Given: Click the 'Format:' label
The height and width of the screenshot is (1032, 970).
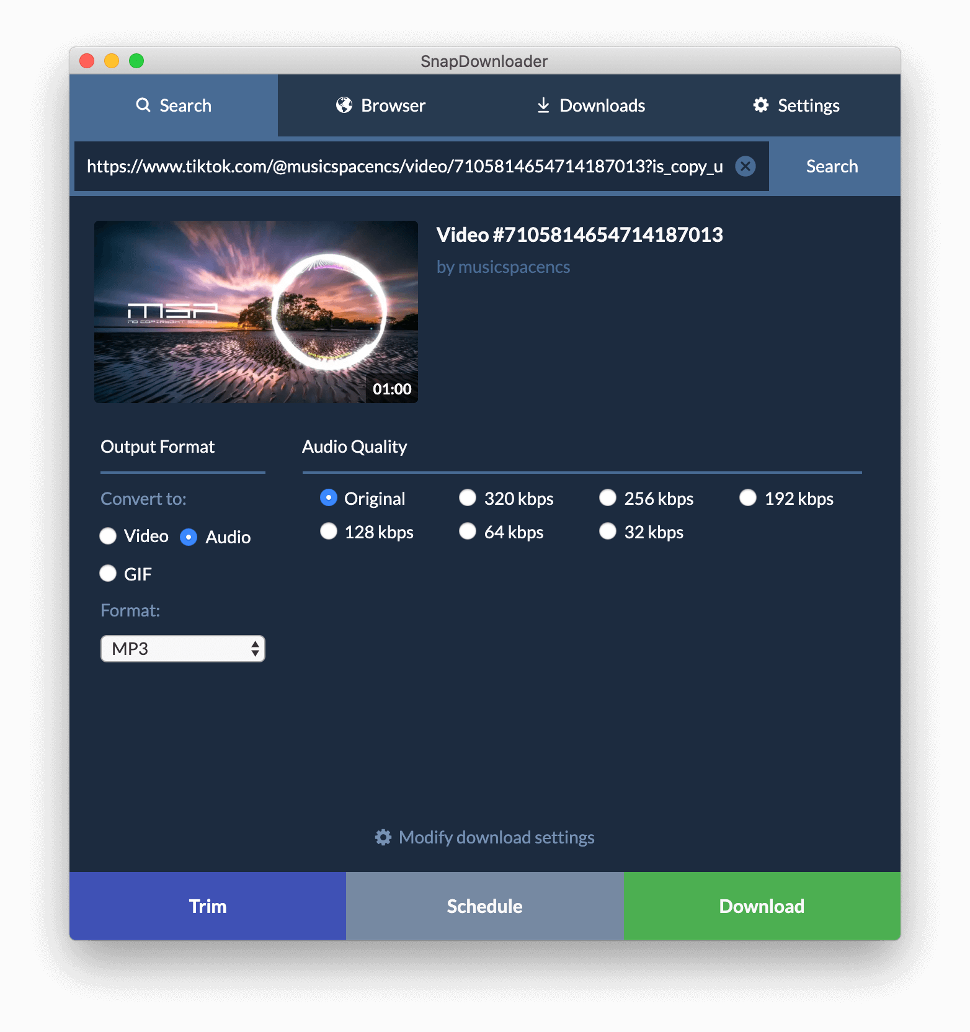Looking at the screenshot, I should point(130,610).
